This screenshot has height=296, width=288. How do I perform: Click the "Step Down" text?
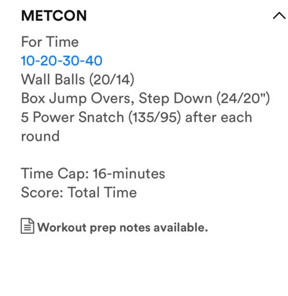[175, 98]
